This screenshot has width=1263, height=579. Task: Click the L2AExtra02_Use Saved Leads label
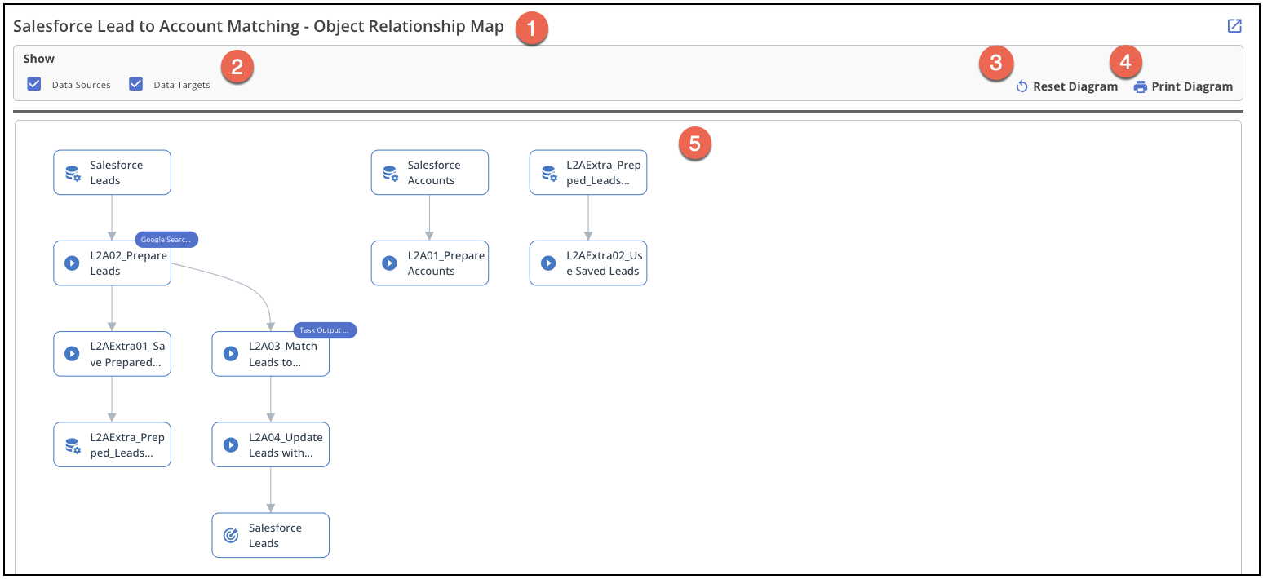point(603,263)
